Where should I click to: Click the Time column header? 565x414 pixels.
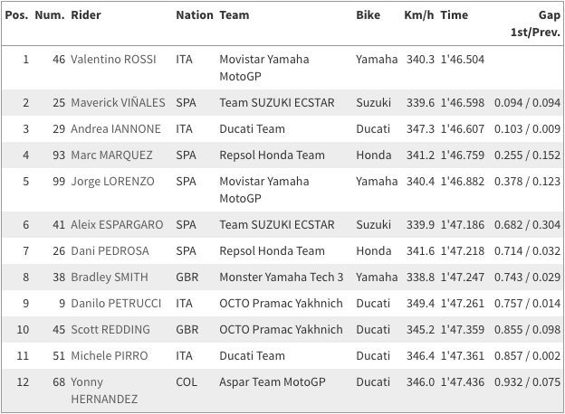pyautogui.click(x=454, y=14)
